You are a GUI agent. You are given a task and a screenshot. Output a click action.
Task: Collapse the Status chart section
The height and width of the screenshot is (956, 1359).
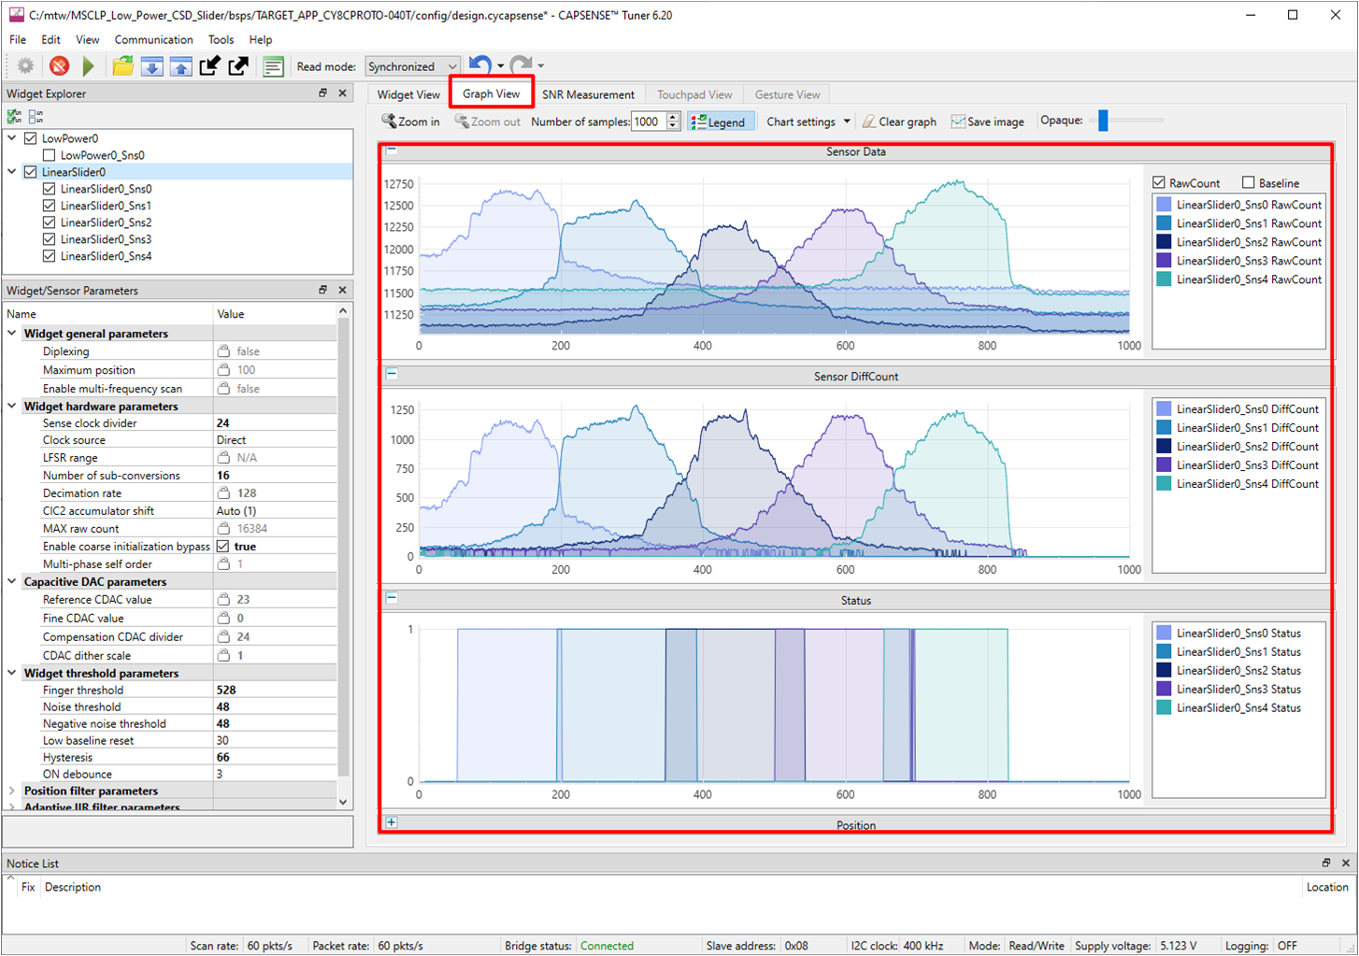pyautogui.click(x=392, y=598)
